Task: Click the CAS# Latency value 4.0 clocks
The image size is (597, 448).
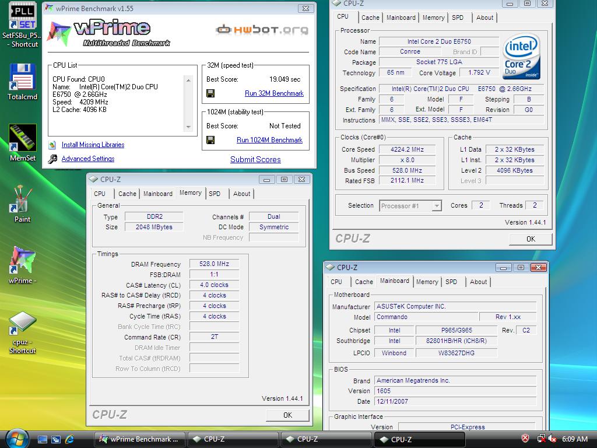Action: tap(214, 285)
